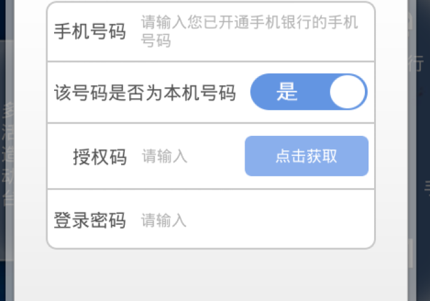
Task: Click the 登录密码 label
Action: tap(90, 220)
